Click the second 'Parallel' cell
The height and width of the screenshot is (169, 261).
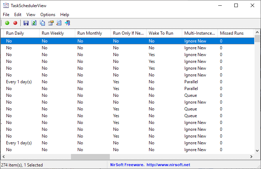[191, 89]
